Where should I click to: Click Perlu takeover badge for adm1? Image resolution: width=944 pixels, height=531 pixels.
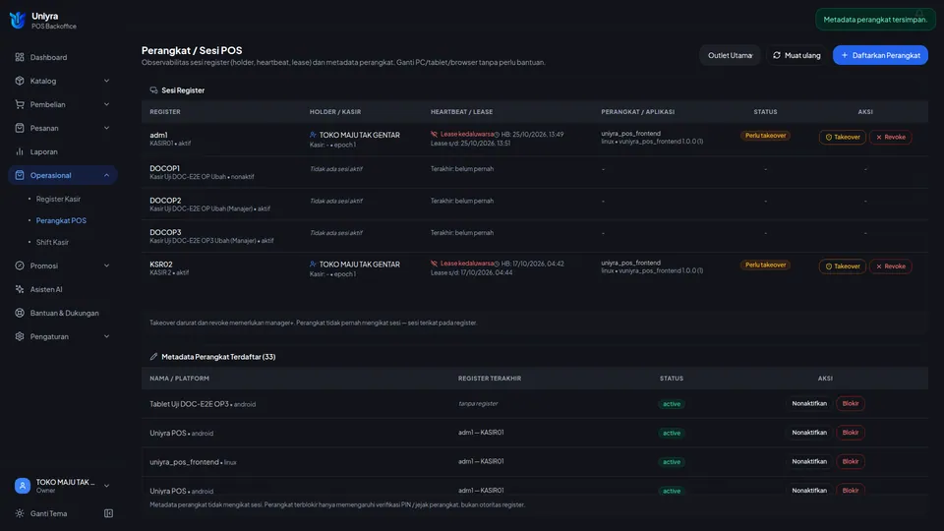coord(765,136)
